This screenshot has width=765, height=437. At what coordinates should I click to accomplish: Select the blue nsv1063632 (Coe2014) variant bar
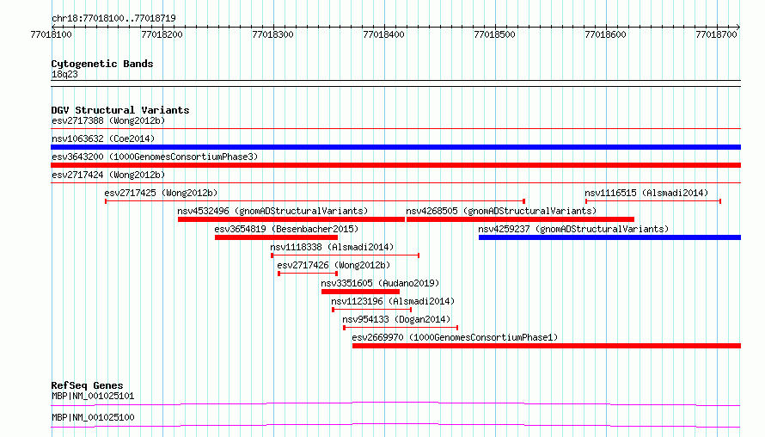pyautogui.click(x=395, y=147)
